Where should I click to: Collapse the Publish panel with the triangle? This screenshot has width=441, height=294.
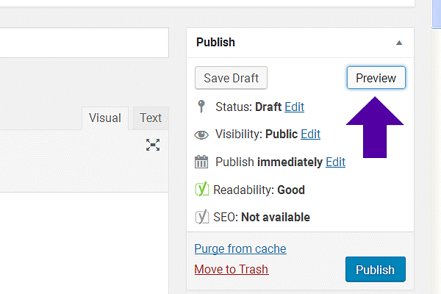coord(399,43)
